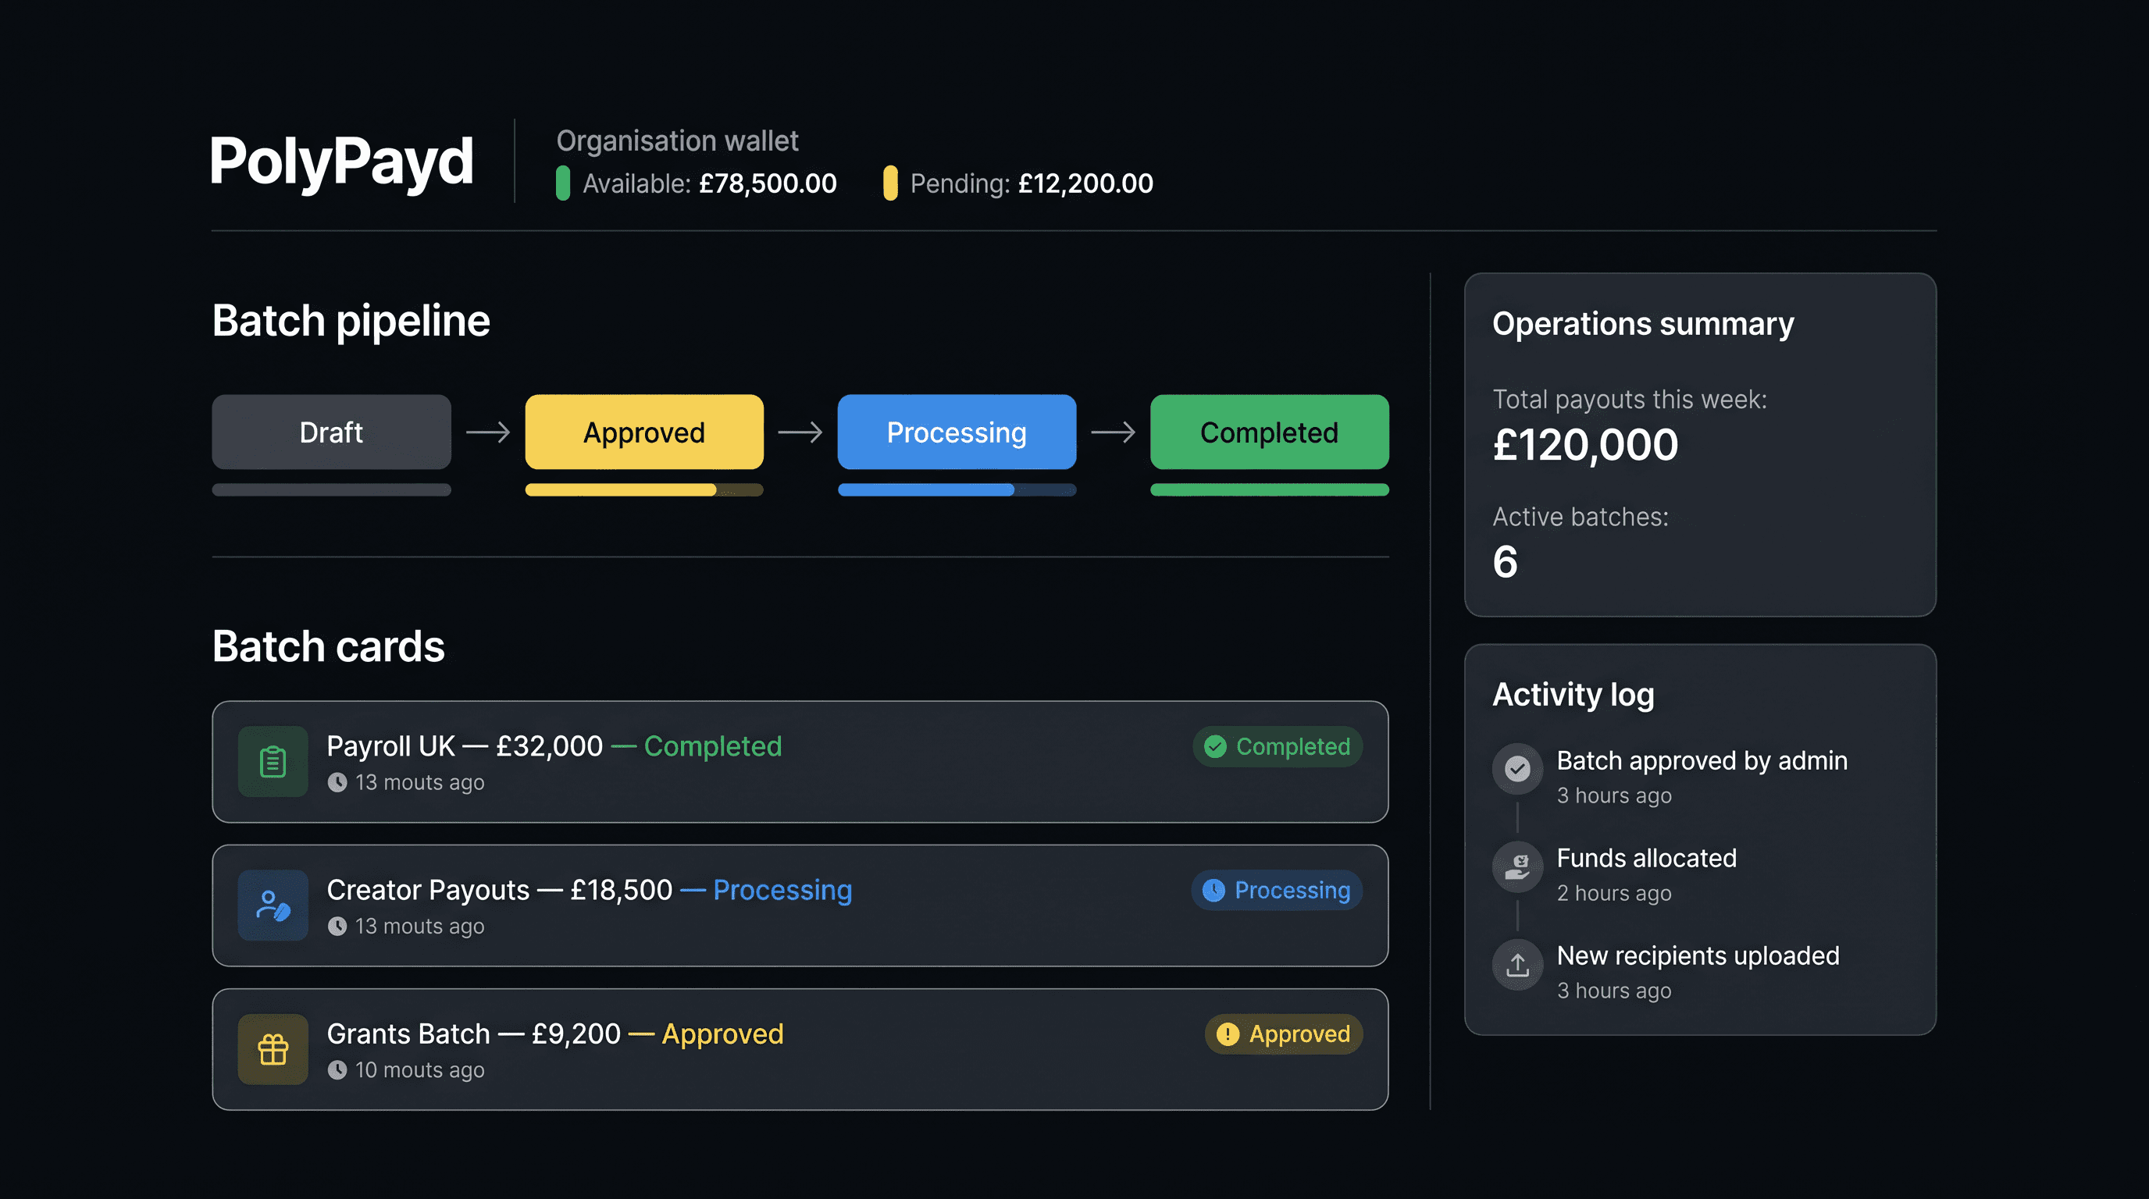This screenshot has width=2149, height=1199.
Task: Click the New recipients upload icon
Action: click(1517, 964)
